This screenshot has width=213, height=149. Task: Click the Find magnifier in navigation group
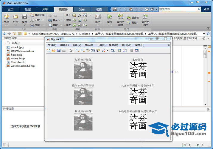point(50,25)
